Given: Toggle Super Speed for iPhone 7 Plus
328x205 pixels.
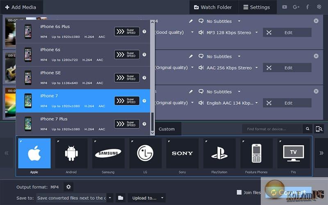Looking at the screenshot, I should tap(127, 124).
